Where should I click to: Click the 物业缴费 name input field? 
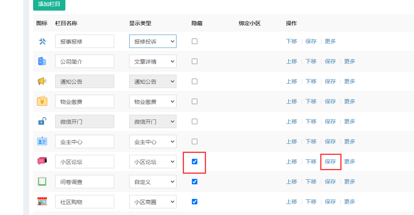coord(85,101)
